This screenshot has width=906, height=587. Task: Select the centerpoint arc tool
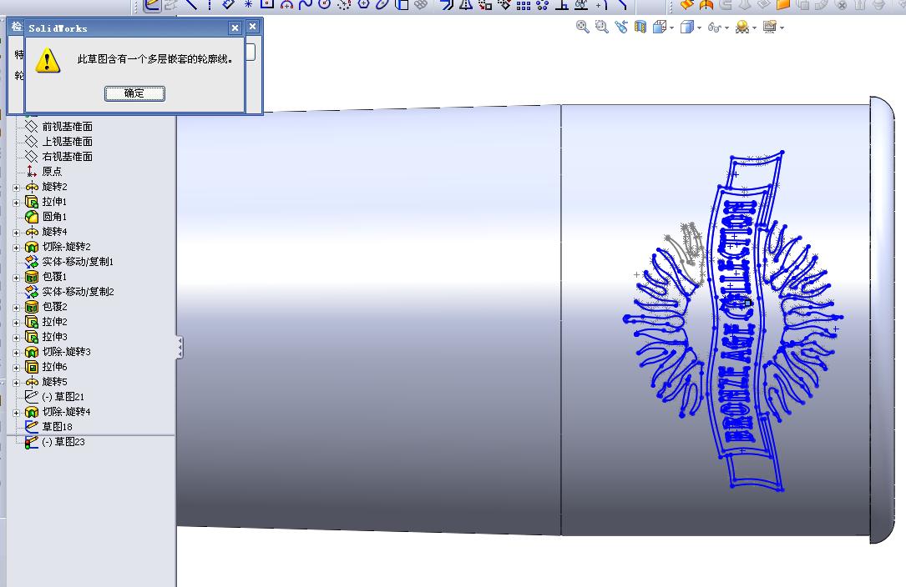point(286,5)
